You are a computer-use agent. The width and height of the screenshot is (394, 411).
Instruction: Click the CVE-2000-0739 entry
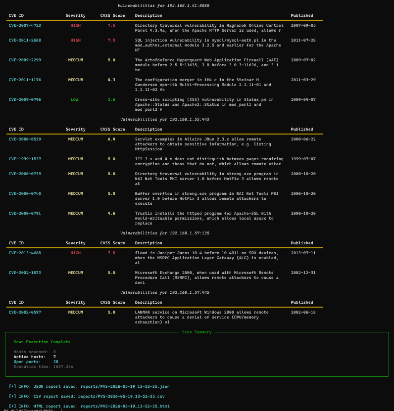point(25,174)
